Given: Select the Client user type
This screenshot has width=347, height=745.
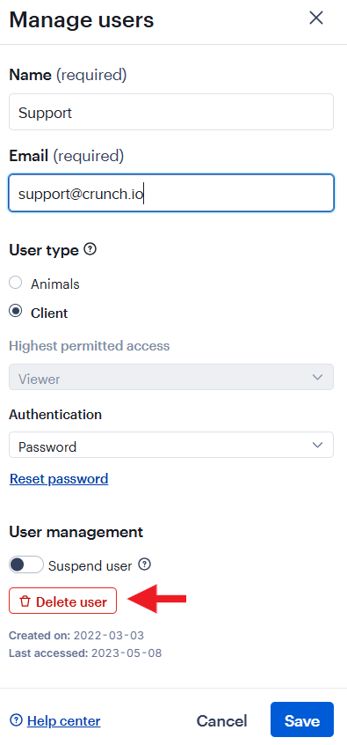Looking at the screenshot, I should click(16, 312).
